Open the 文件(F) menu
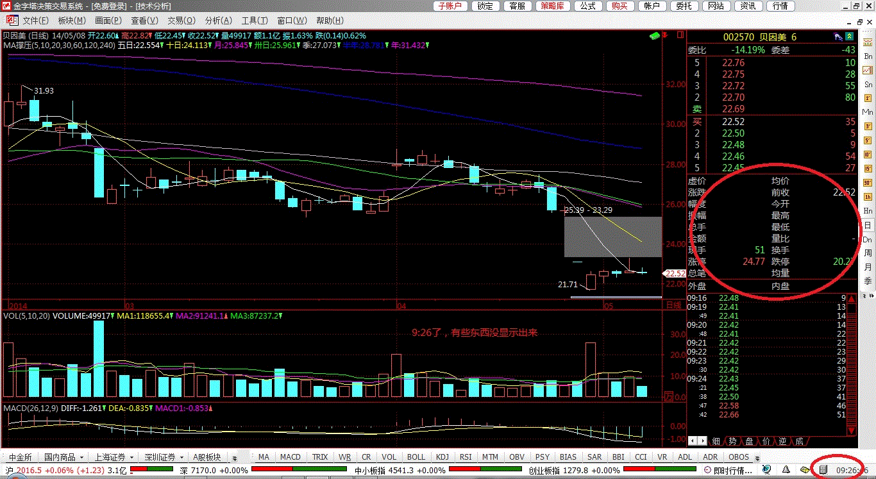 [36, 21]
